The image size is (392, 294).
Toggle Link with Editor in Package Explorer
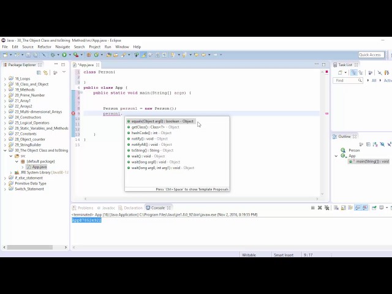45,72
